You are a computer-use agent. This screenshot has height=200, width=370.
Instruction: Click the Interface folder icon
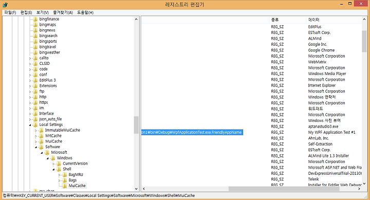point(35,113)
